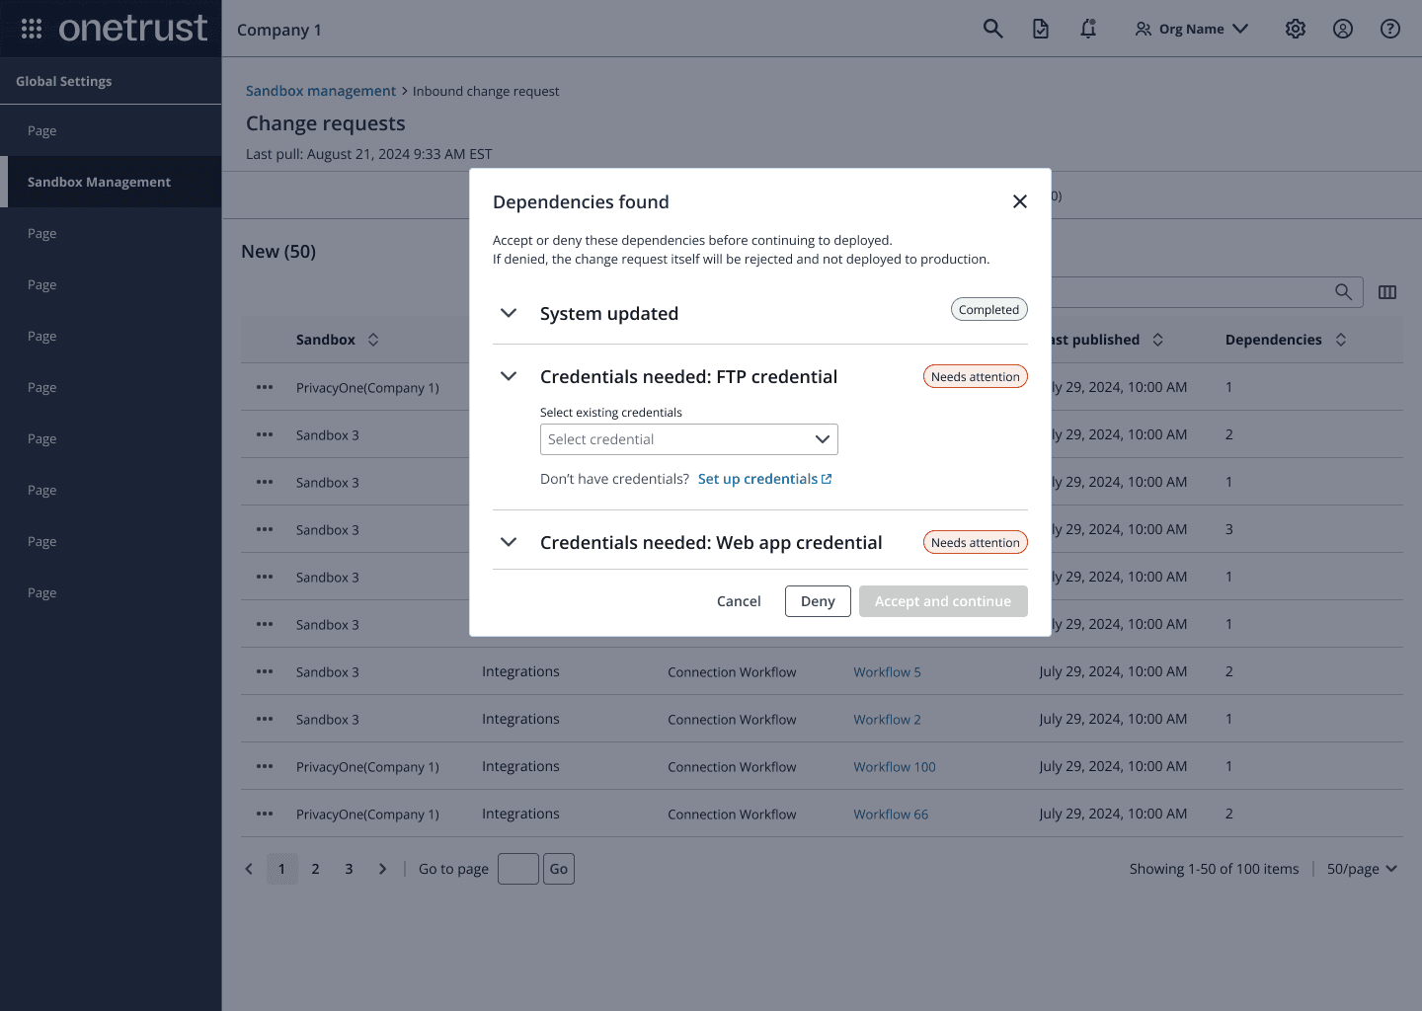
Task: Click FTP credential Needs attention badge
Action: [975, 376]
